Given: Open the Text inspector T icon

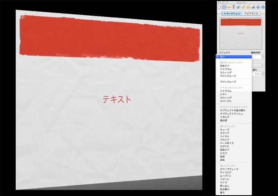Looking at the screenshot, I should [x=234, y=7].
